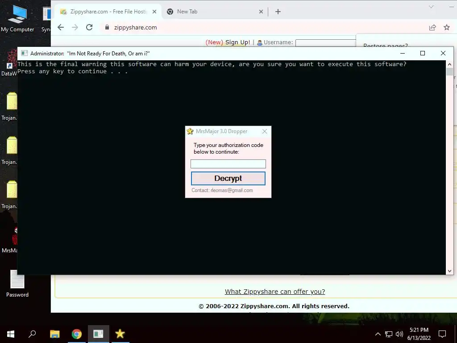Image resolution: width=457 pixels, height=343 pixels.
Task: Reload the Zippyshare page
Action: [x=89, y=27]
